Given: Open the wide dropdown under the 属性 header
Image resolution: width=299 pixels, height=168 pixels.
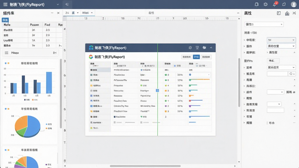Looking at the screenshot, I should (264, 24).
